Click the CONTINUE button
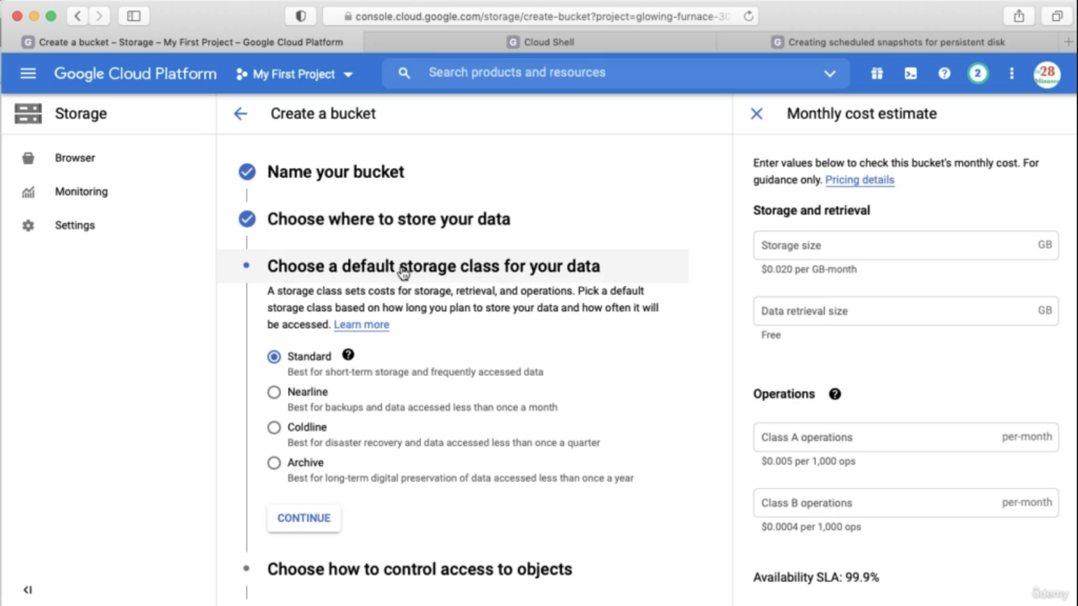 [304, 518]
